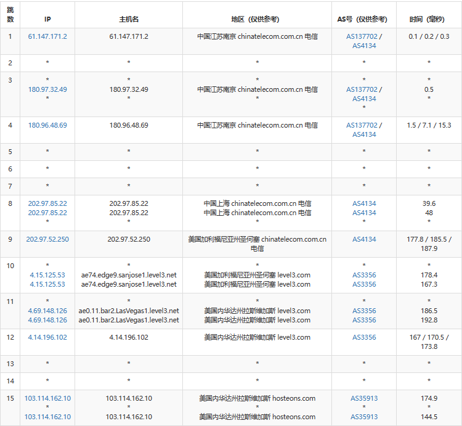Select hop number 2 cell

10,63
